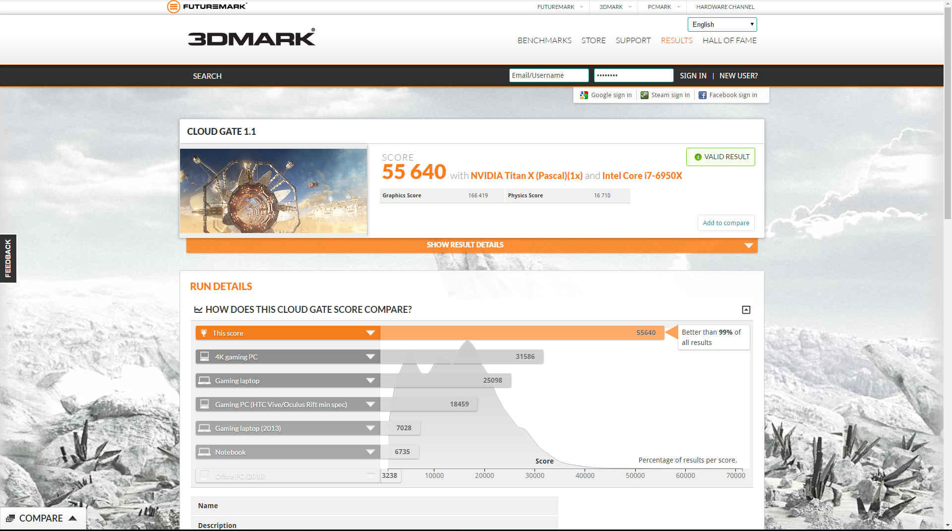The width and height of the screenshot is (952, 531).
Task: Click the Better than 99% tooltip
Action: tap(713, 337)
